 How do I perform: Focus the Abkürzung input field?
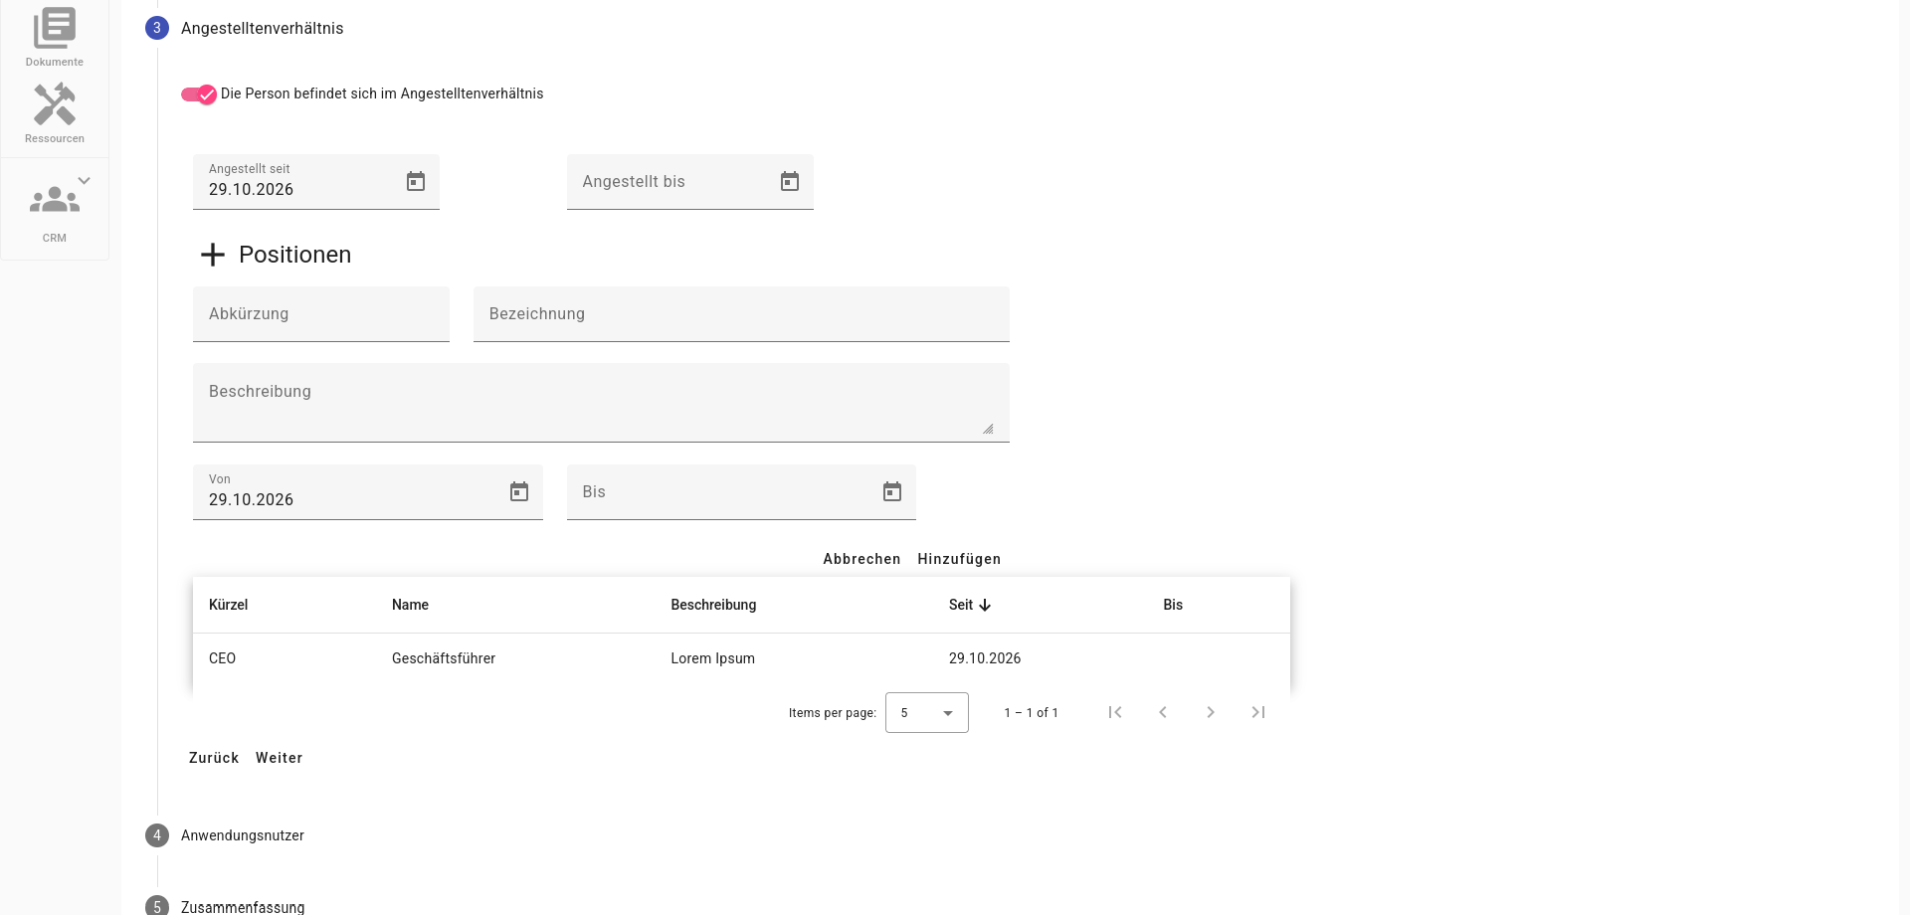(x=321, y=314)
